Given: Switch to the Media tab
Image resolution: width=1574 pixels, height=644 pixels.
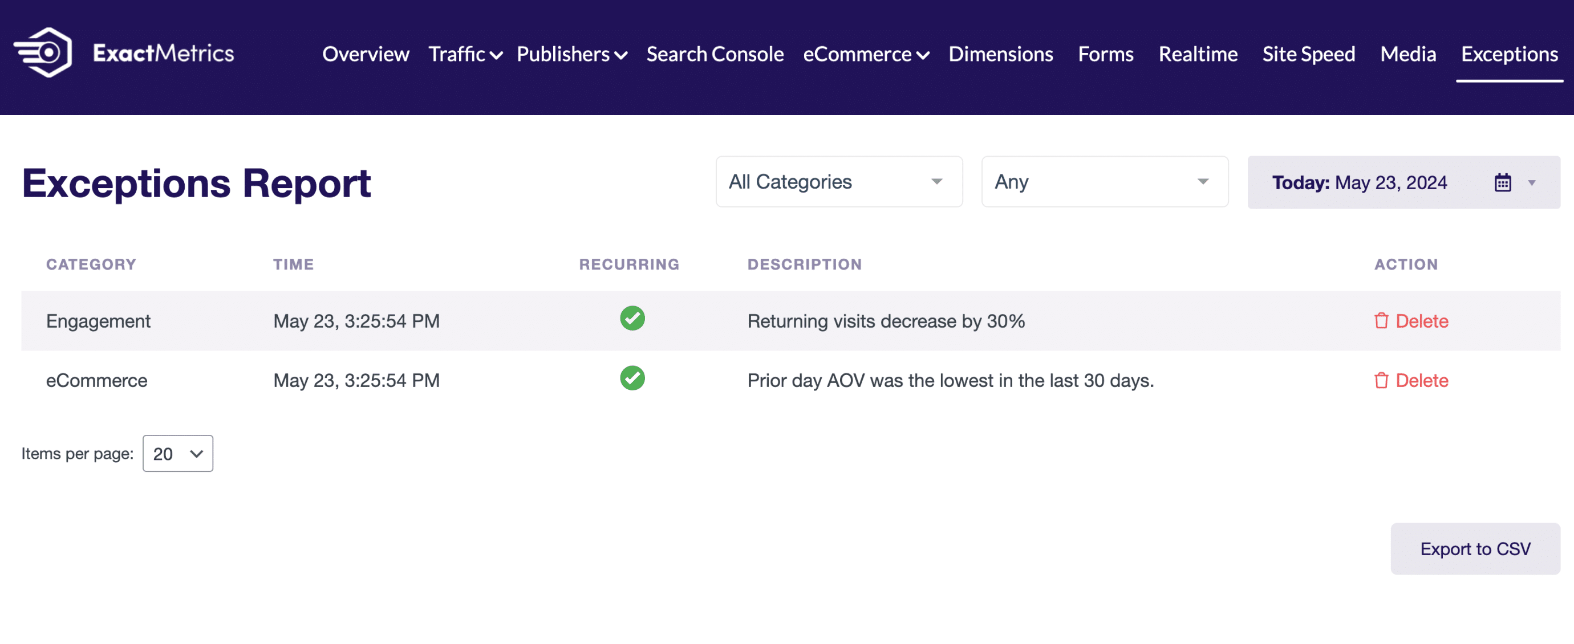Looking at the screenshot, I should tap(1408, 54).
